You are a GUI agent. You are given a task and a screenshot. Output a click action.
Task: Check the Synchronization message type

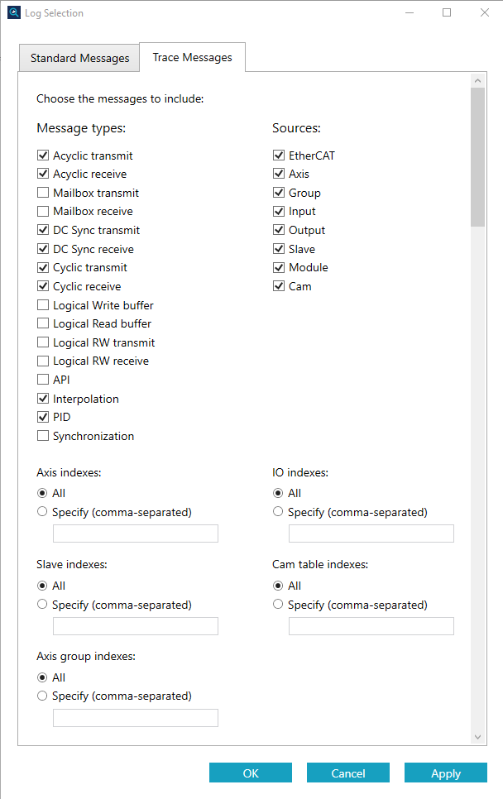pos(43,436)
